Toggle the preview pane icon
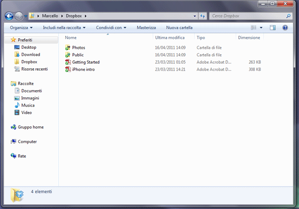 [x=273, y=27]
